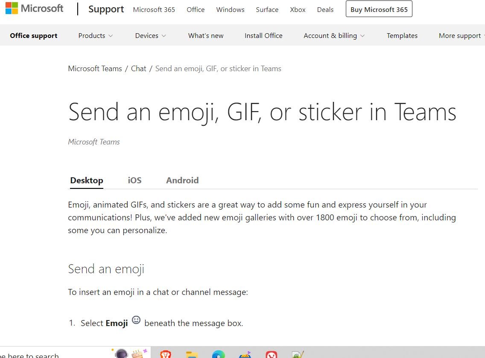Open the Office support home link
485x358 pixels.
click(34, 35)
